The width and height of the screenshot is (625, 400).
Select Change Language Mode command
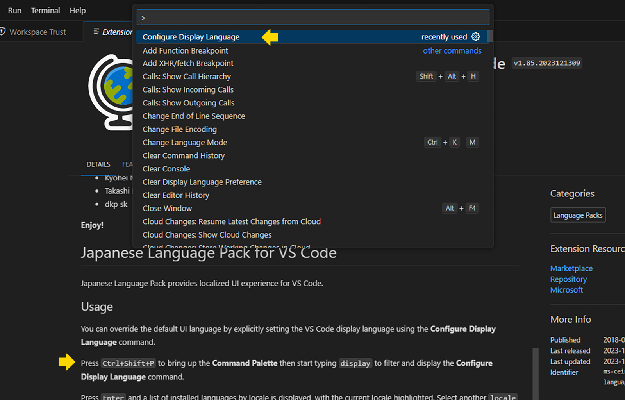tap(311, 143)
